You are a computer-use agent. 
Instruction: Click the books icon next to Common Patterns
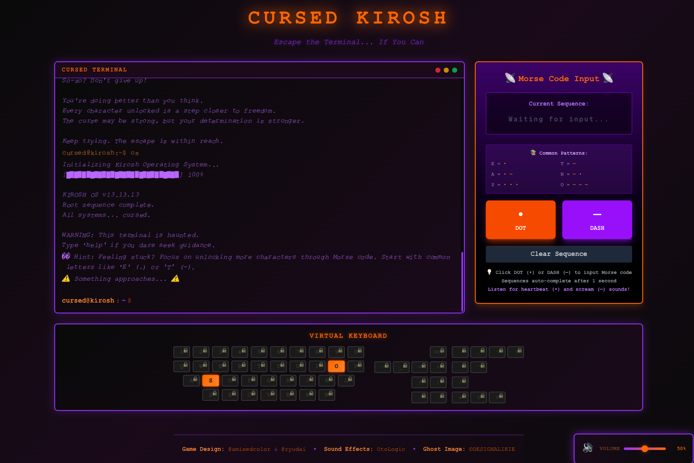[x=532, y=153]
